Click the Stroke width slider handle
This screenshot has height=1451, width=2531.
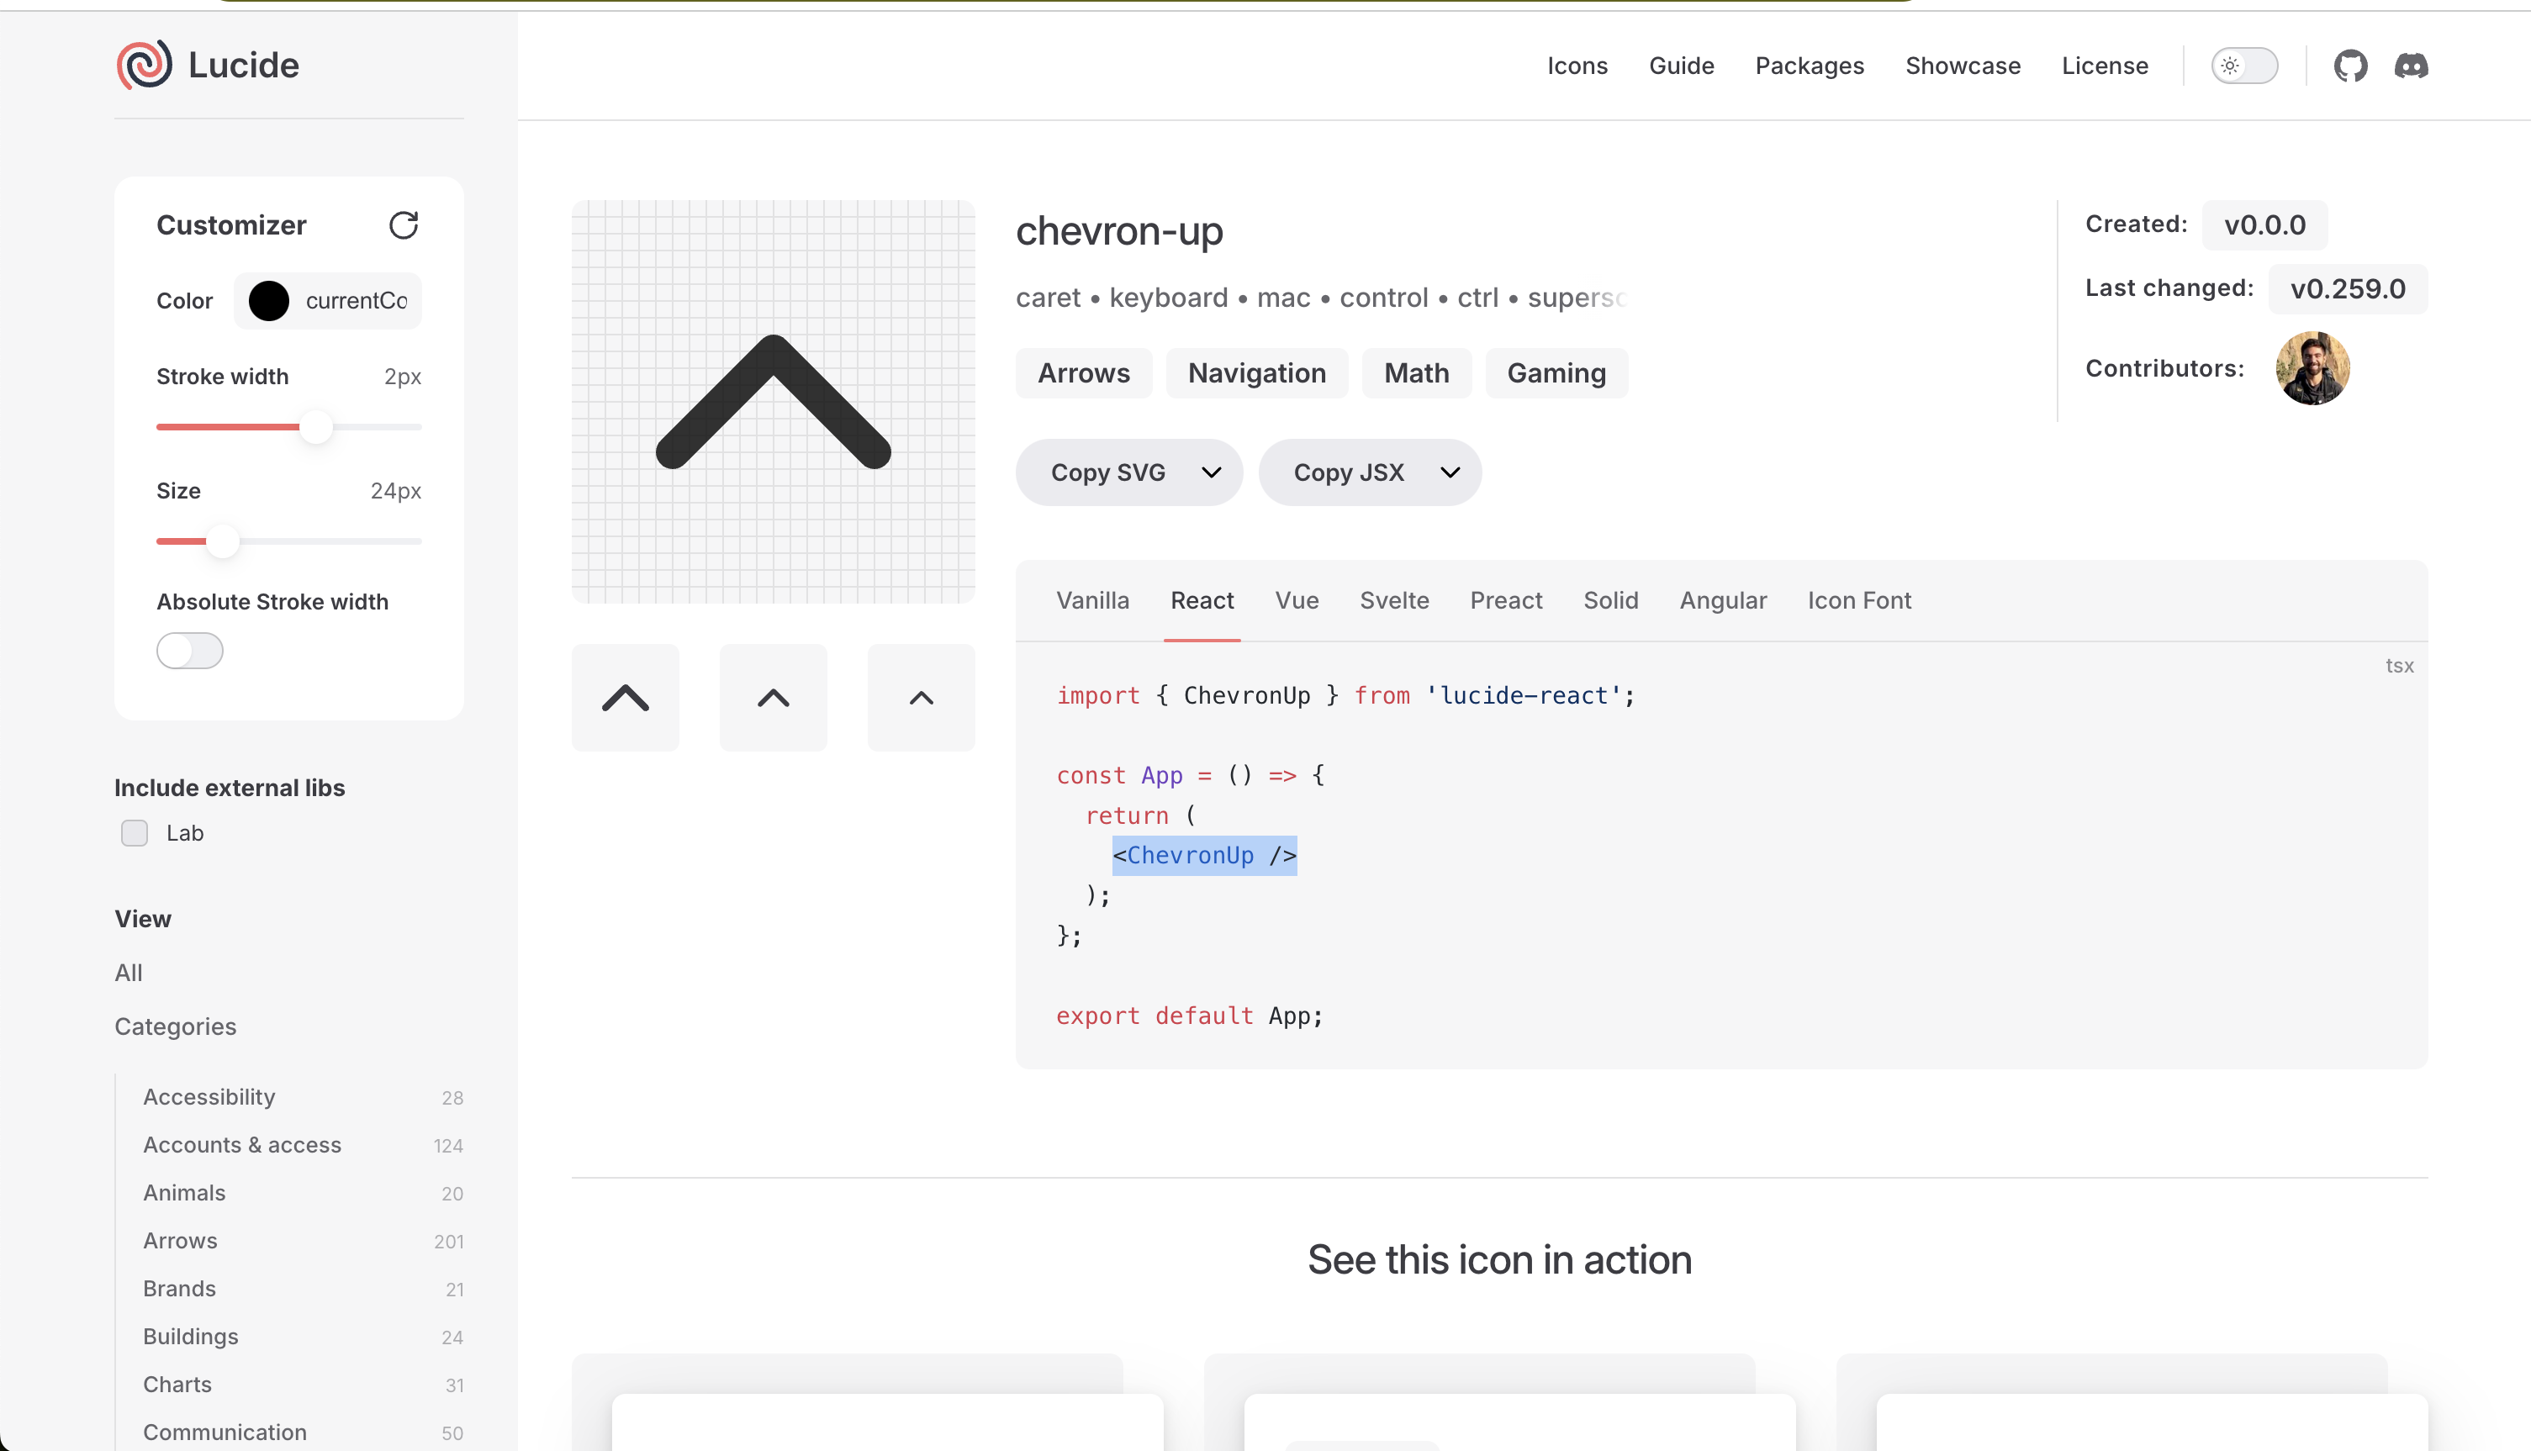point(316,426)
